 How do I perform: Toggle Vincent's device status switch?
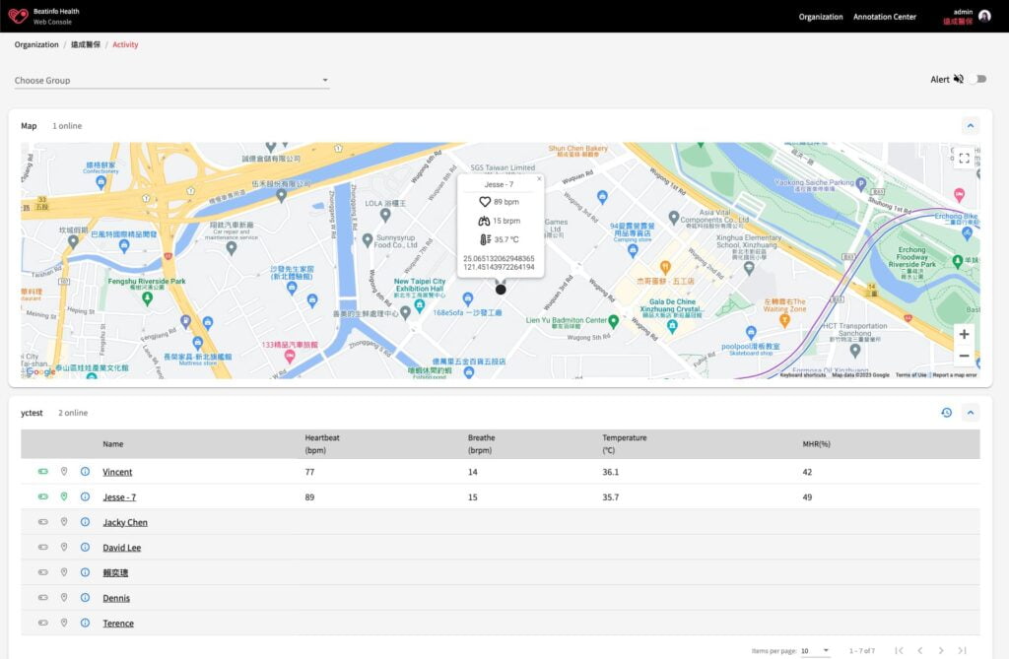coord(41,471)
